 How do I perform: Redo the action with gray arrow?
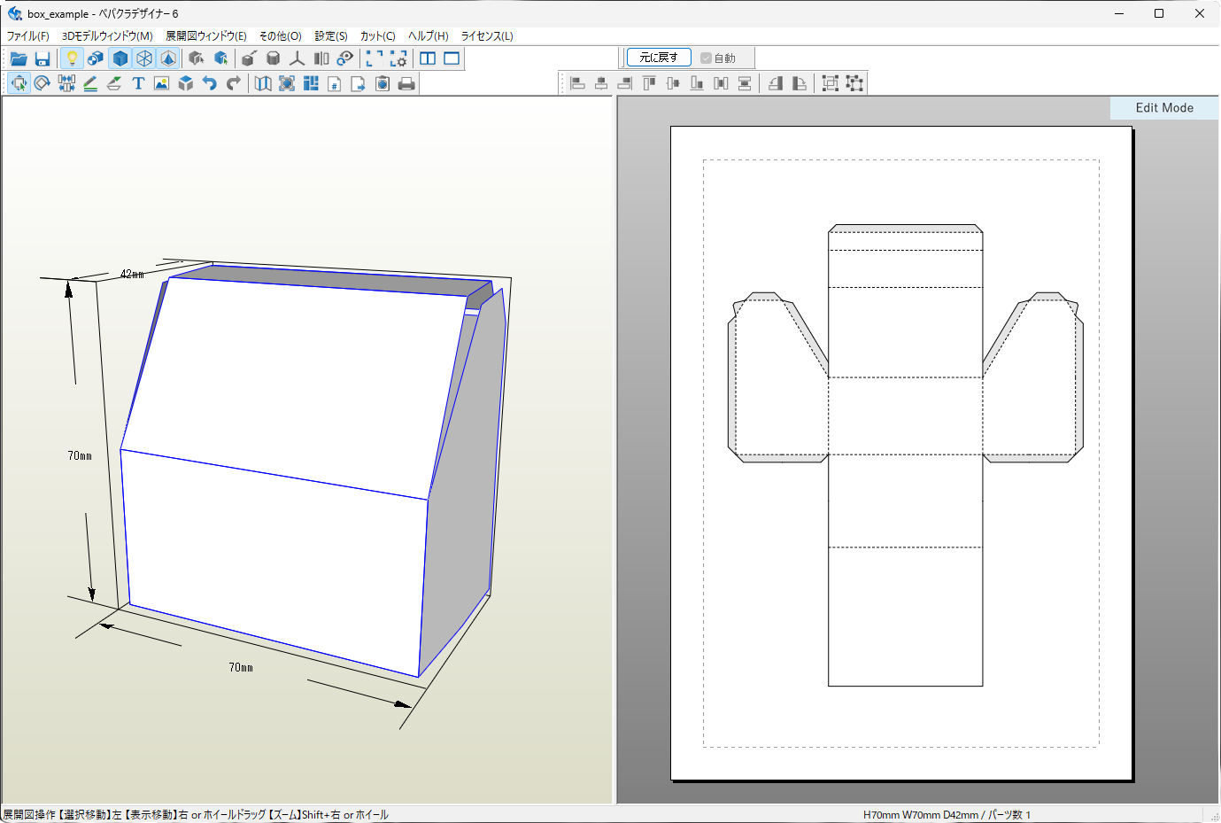pyautogui.click(x=234, y=83)
